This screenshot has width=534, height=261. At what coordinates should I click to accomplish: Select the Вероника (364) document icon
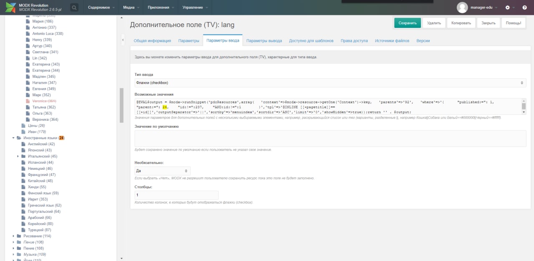[x=29, y=119]
